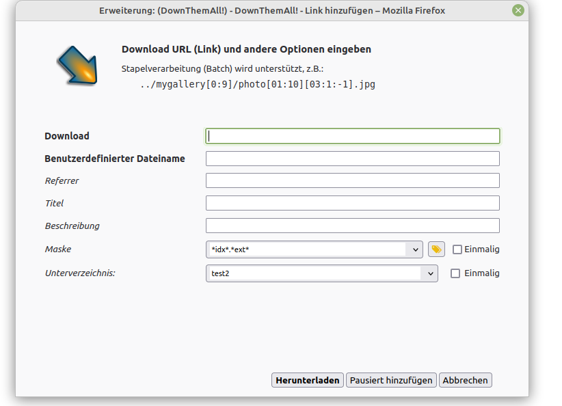Click the Maske label
Screen dimensions: 562x406
point(58,249)
